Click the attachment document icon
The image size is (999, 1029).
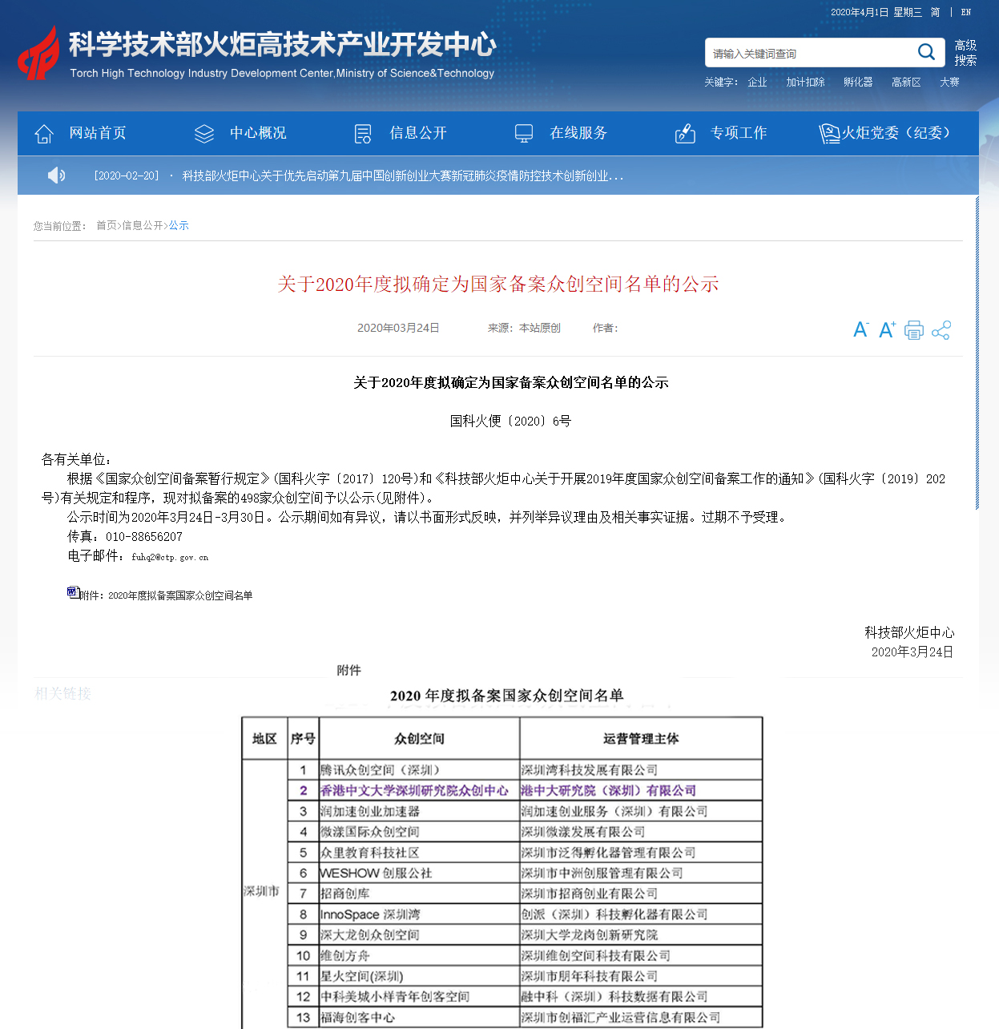click(x=73, y=593)
